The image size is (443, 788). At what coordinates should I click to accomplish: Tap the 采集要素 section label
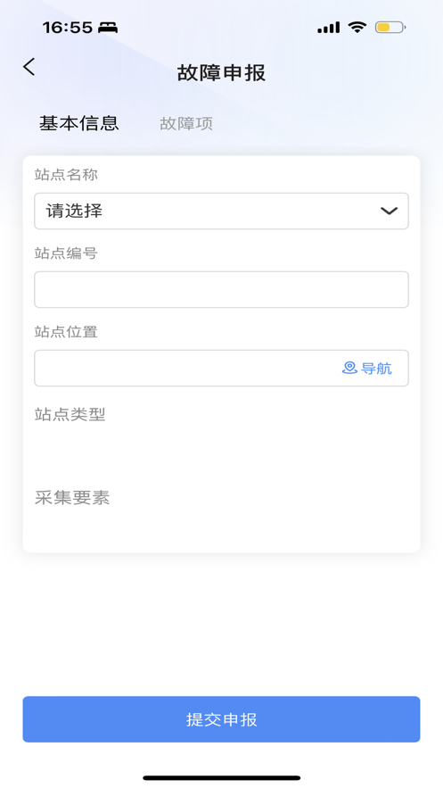coord(72,498)
